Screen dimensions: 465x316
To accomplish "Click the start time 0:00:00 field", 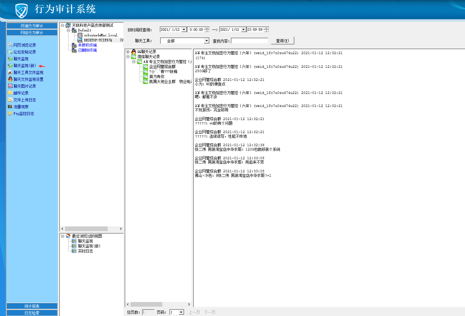I will (x=196, y=30).
